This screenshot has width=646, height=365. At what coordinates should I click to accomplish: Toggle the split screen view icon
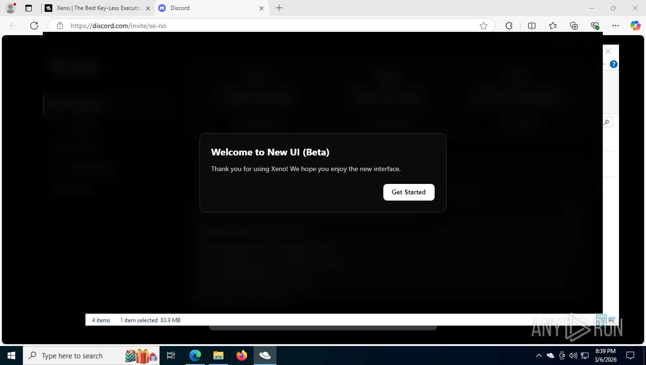point(532,26)
